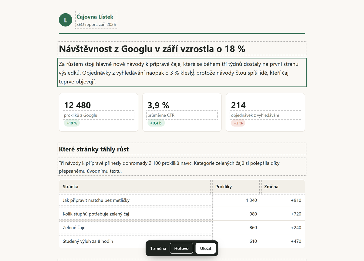Image resolution: width=364 pixels, height=261 pixels.
Task: Click the 1 340 clicks cell
Action: 236,200
